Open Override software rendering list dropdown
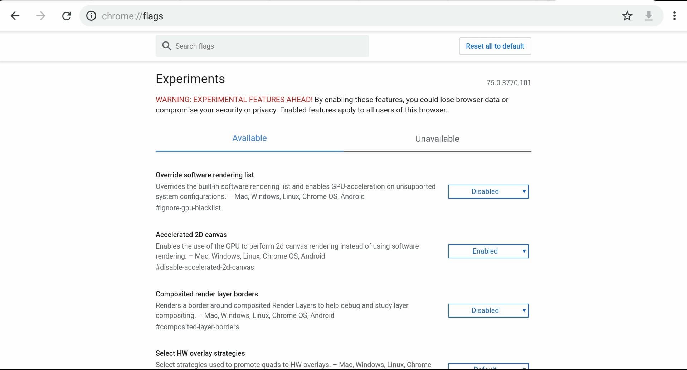This screenshot has width=687, height=370. click(x=488, y=191)
